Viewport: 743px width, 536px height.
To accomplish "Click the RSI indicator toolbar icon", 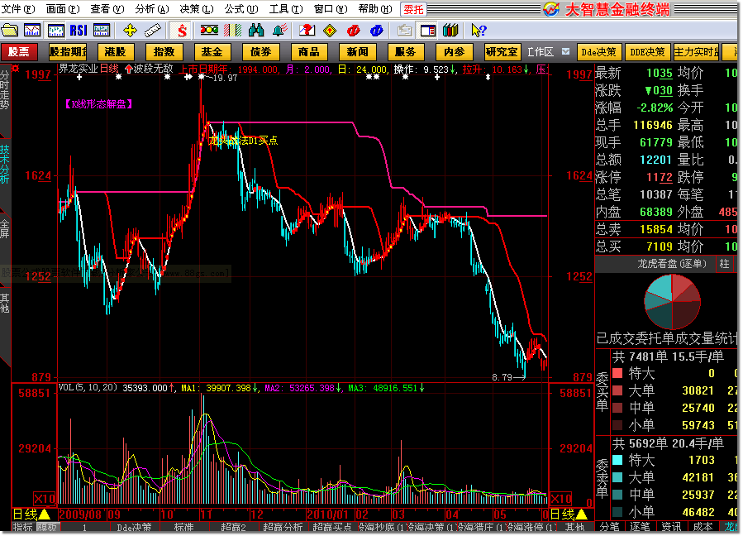I will point(79,31).
